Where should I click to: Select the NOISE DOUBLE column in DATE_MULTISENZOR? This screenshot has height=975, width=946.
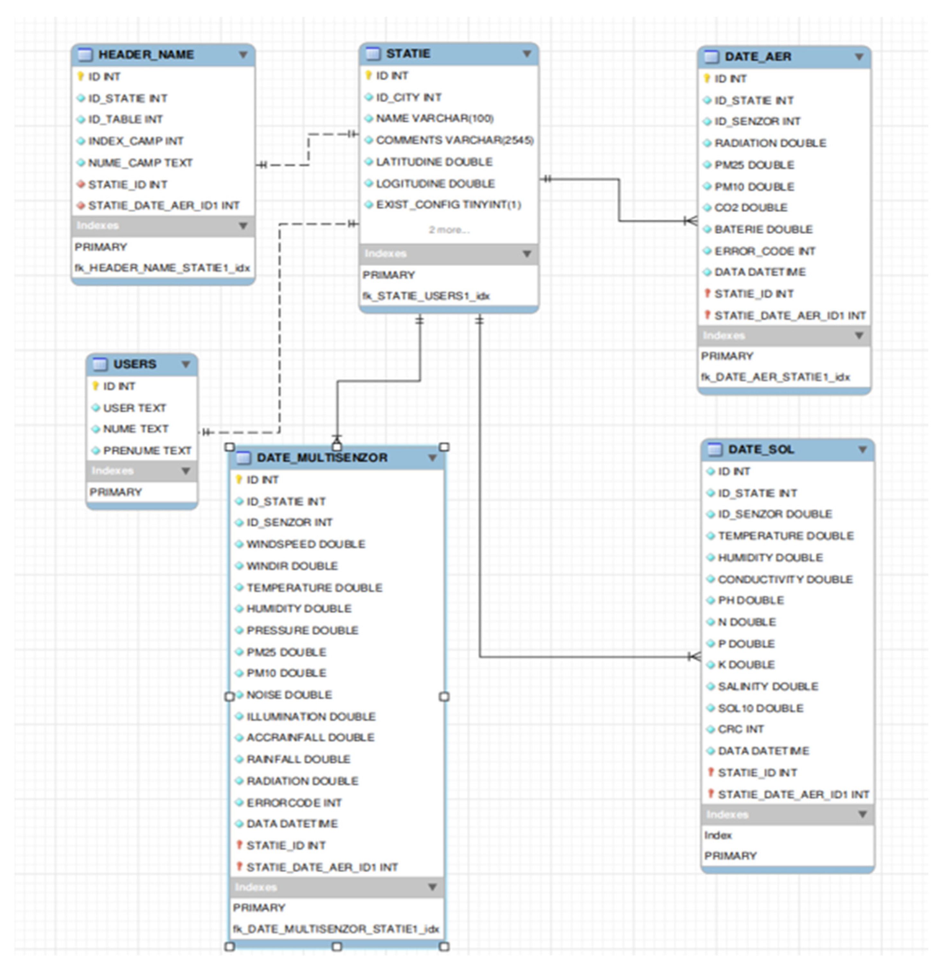click(x=289, y=695)
